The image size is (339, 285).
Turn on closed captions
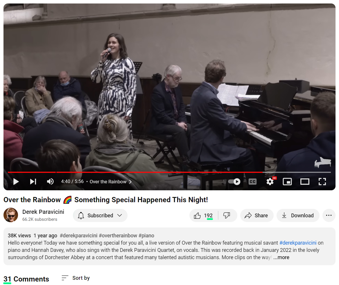pos(252,182)
